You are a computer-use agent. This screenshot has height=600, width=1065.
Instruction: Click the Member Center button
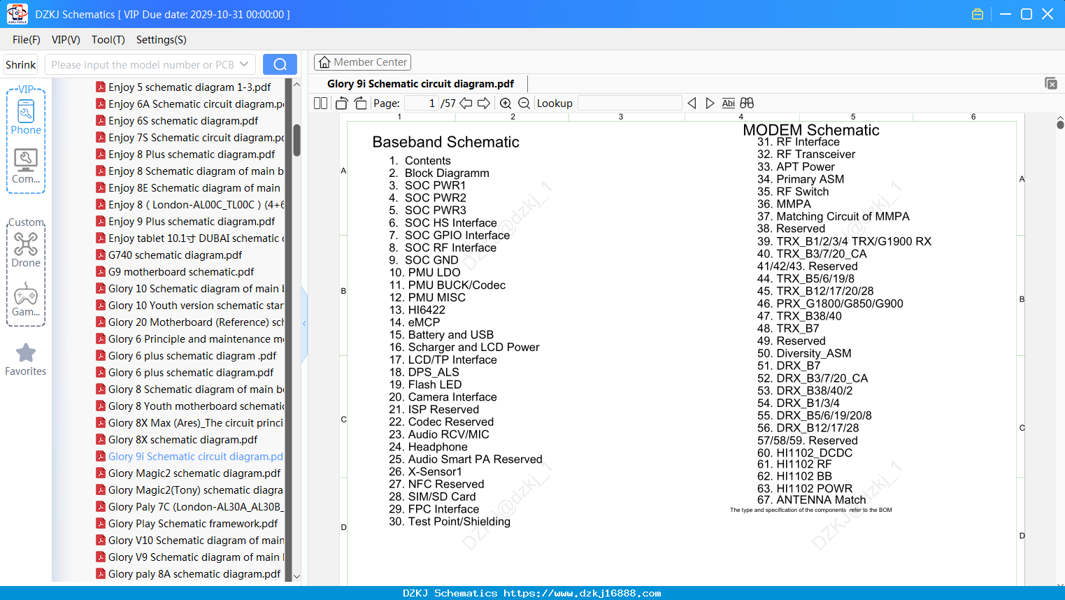pyautogui.click(x=362, y=62)
